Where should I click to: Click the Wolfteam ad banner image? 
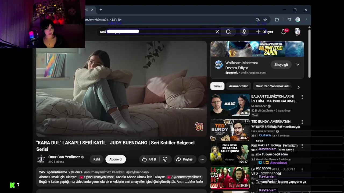pyautogui.click(x=257, y=49)
